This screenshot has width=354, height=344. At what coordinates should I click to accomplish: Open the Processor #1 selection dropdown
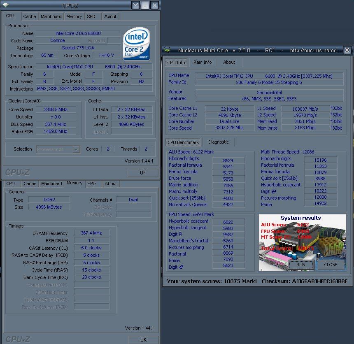58,149
